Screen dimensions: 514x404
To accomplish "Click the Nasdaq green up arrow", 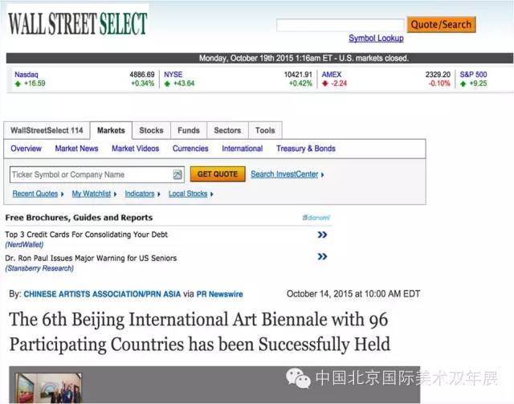I will point(18,84).
